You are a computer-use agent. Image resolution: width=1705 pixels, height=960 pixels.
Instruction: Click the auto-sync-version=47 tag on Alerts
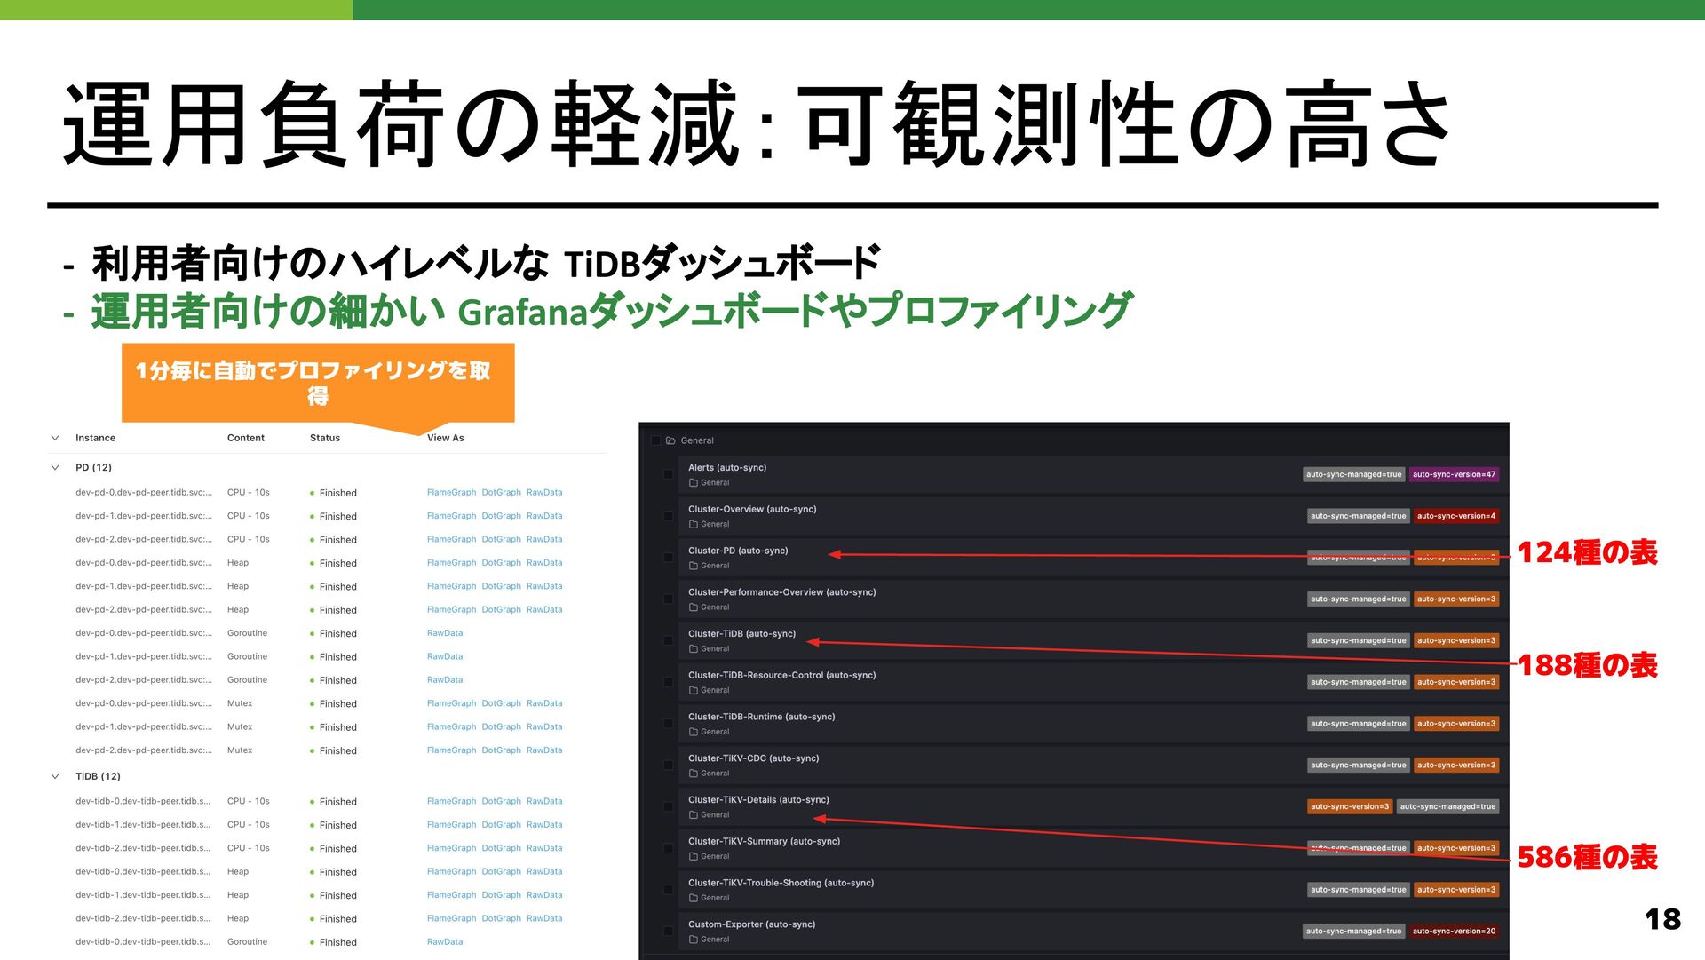[x=1454, y=474]
